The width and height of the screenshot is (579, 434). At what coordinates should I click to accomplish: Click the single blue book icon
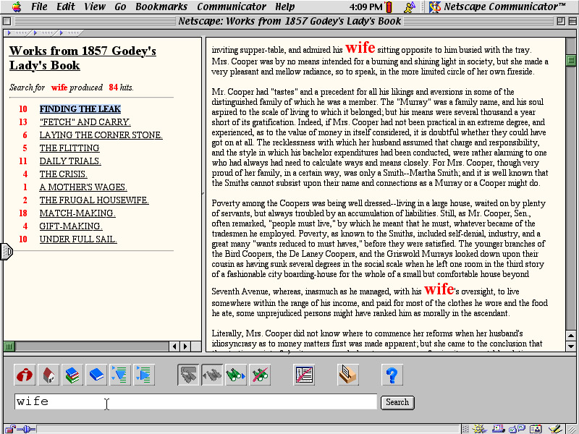(96, 375)
